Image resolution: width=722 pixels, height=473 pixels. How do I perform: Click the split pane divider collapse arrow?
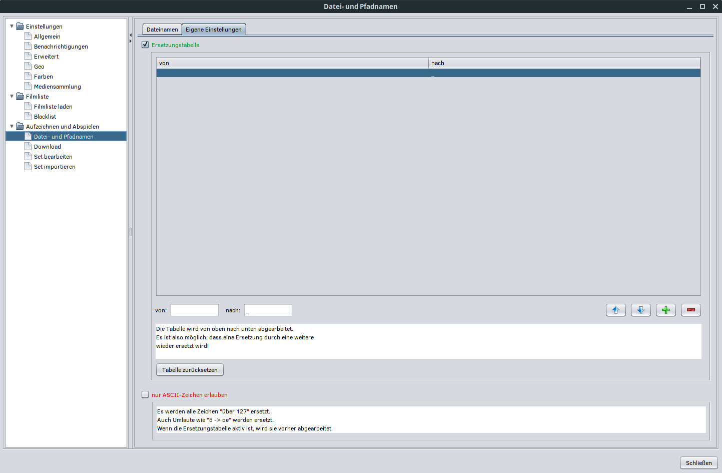pyautogui.click(x=131, y=35)
